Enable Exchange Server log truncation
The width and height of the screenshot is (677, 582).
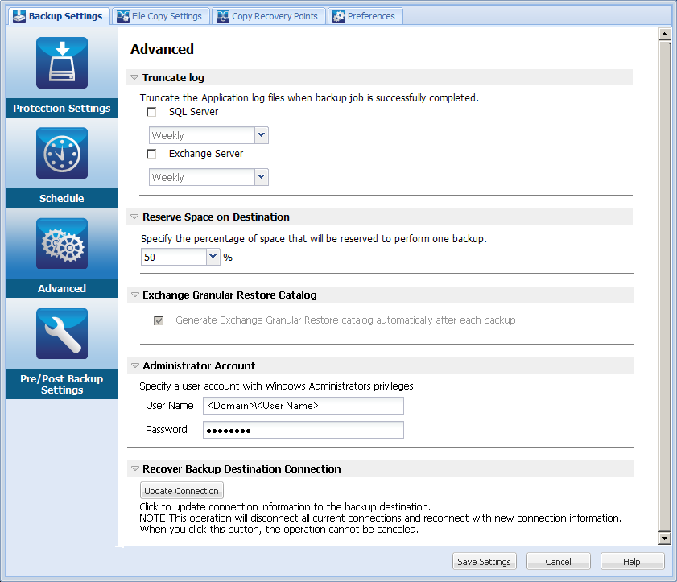point(151,154)
